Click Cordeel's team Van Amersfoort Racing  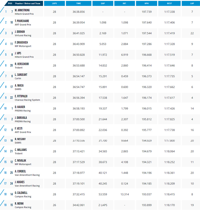pos(27,175)
